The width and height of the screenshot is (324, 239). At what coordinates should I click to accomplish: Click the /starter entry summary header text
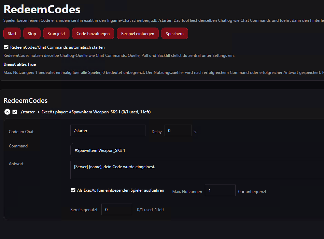click(86, 112)
